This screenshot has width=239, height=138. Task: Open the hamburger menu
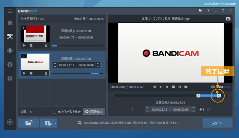click(10, 11)
